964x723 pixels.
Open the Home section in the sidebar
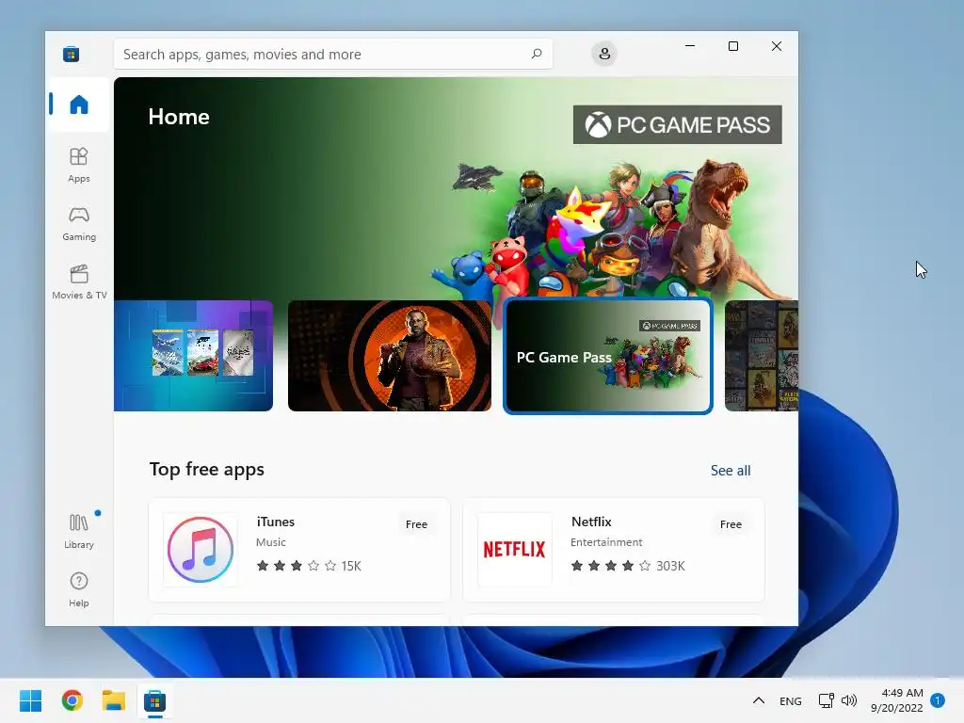(x=79, y=104)
